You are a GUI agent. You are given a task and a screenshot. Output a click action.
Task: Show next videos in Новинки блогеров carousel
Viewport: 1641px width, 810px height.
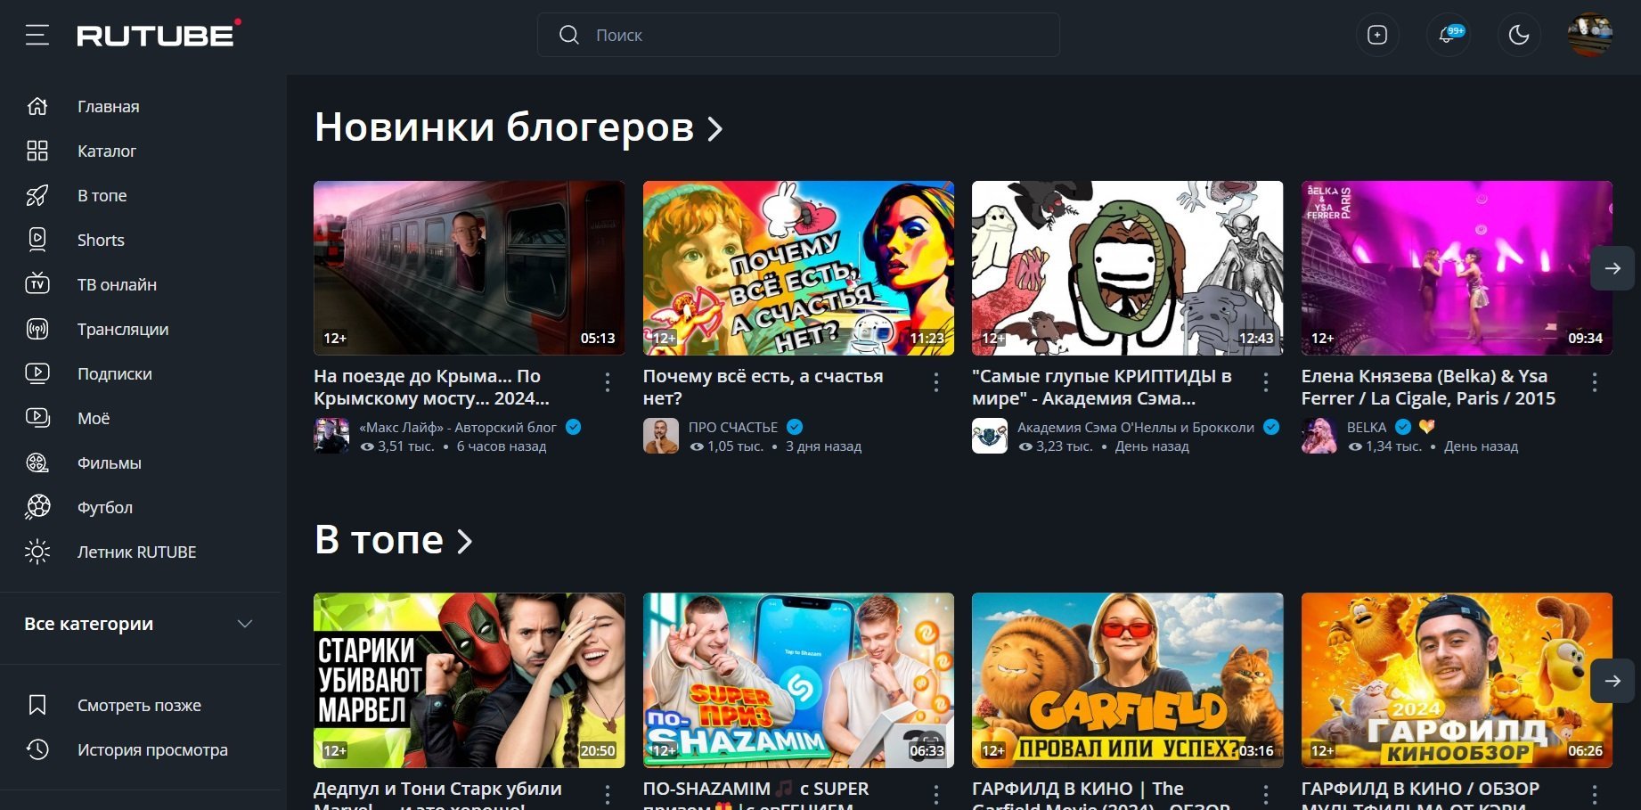[x=1612, y=267]
